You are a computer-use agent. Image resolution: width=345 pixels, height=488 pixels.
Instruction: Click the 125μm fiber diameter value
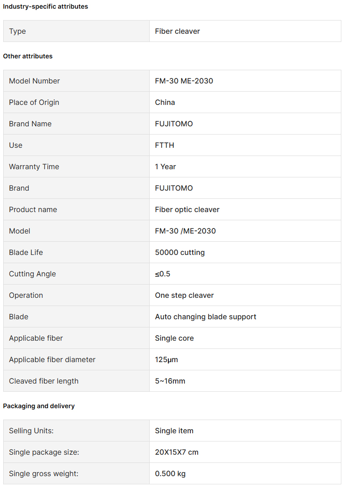click(x=167, y=359)
